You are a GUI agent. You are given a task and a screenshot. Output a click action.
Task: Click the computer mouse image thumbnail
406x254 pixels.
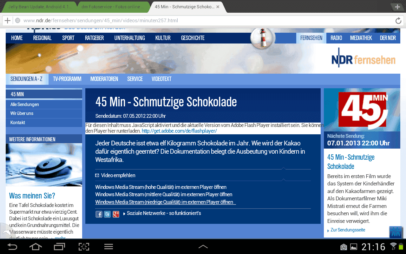click(44, 165)
